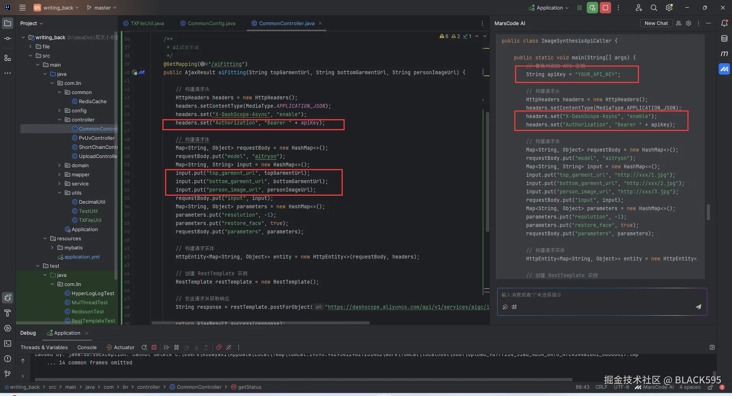Open the Git tool window

[8, 374]
